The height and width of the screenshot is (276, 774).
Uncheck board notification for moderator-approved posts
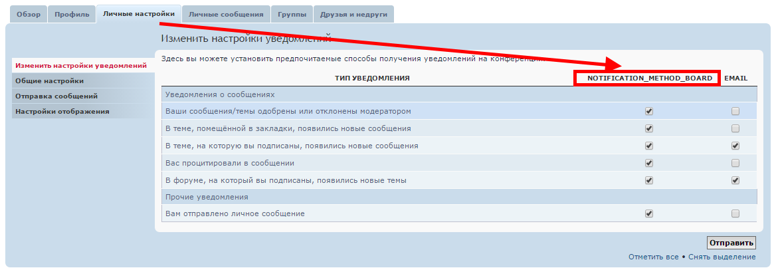(649, 111)
